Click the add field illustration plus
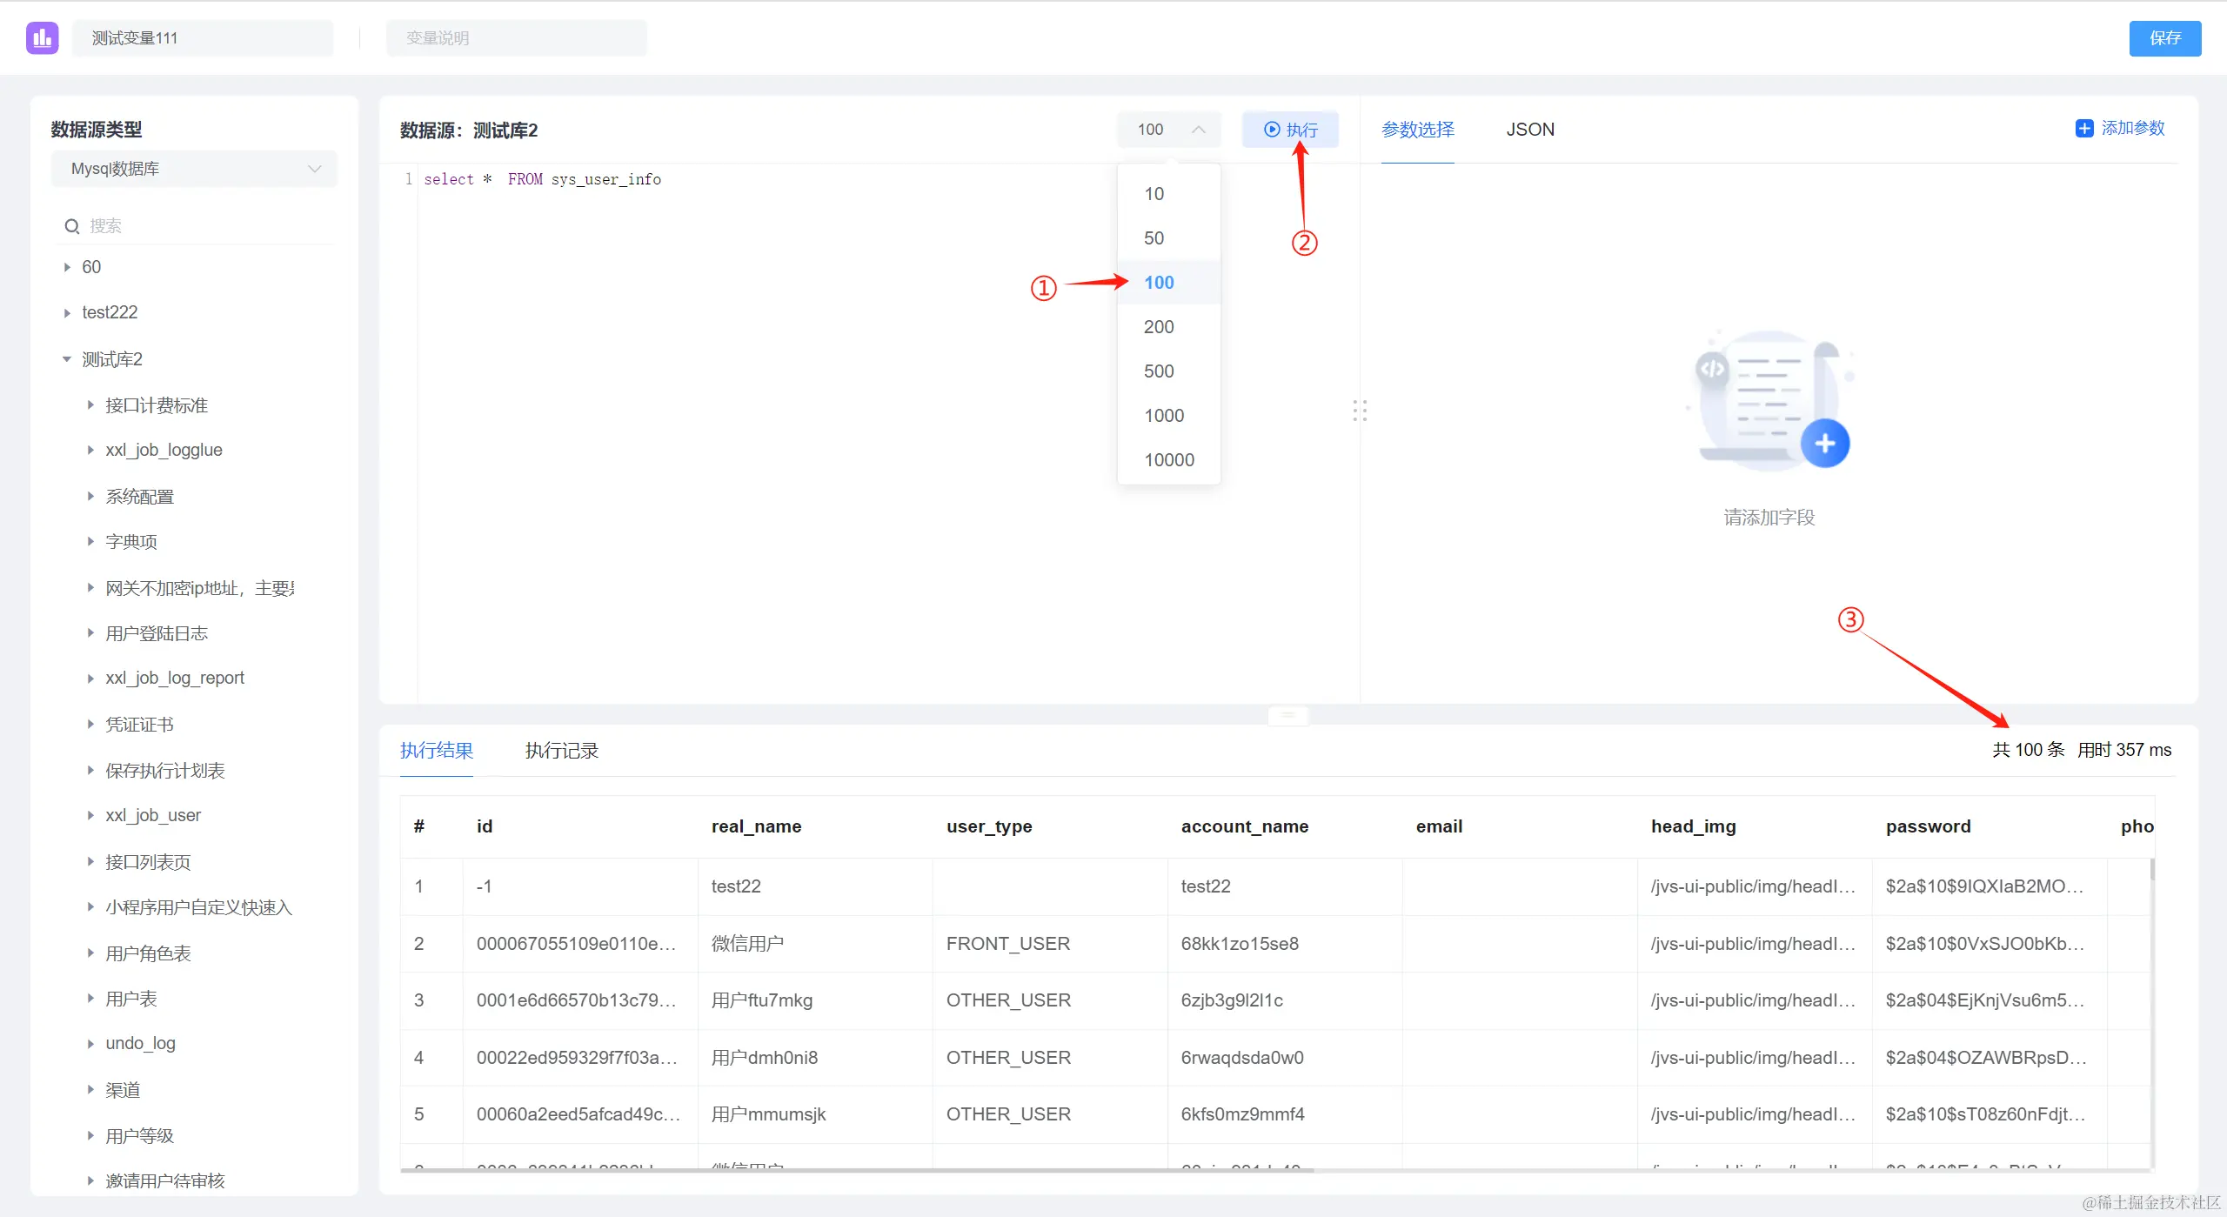Image resolution: width=2227 pixels, height=1217 pixels. click(1824, 444)
